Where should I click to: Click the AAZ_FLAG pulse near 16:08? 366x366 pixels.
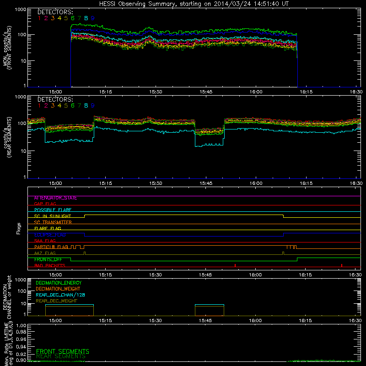pyautogui.click(x=283, y=253)
